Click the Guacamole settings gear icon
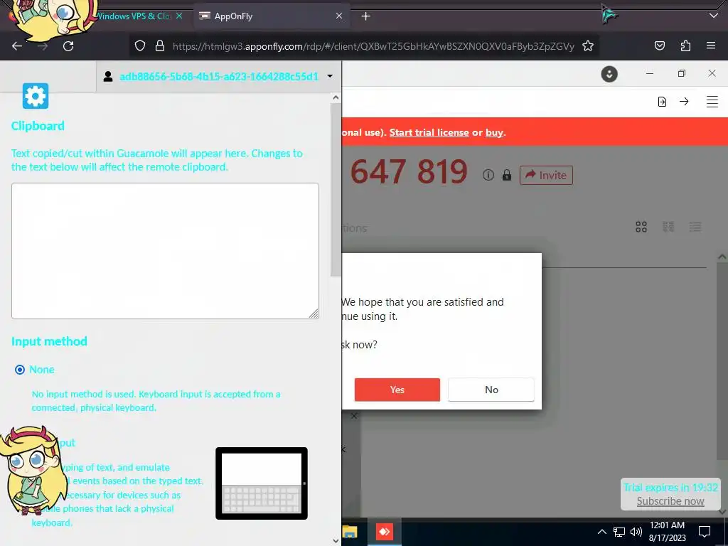 (36, 96)
